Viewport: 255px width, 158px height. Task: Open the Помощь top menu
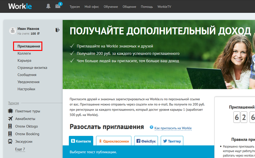(147, 7)
